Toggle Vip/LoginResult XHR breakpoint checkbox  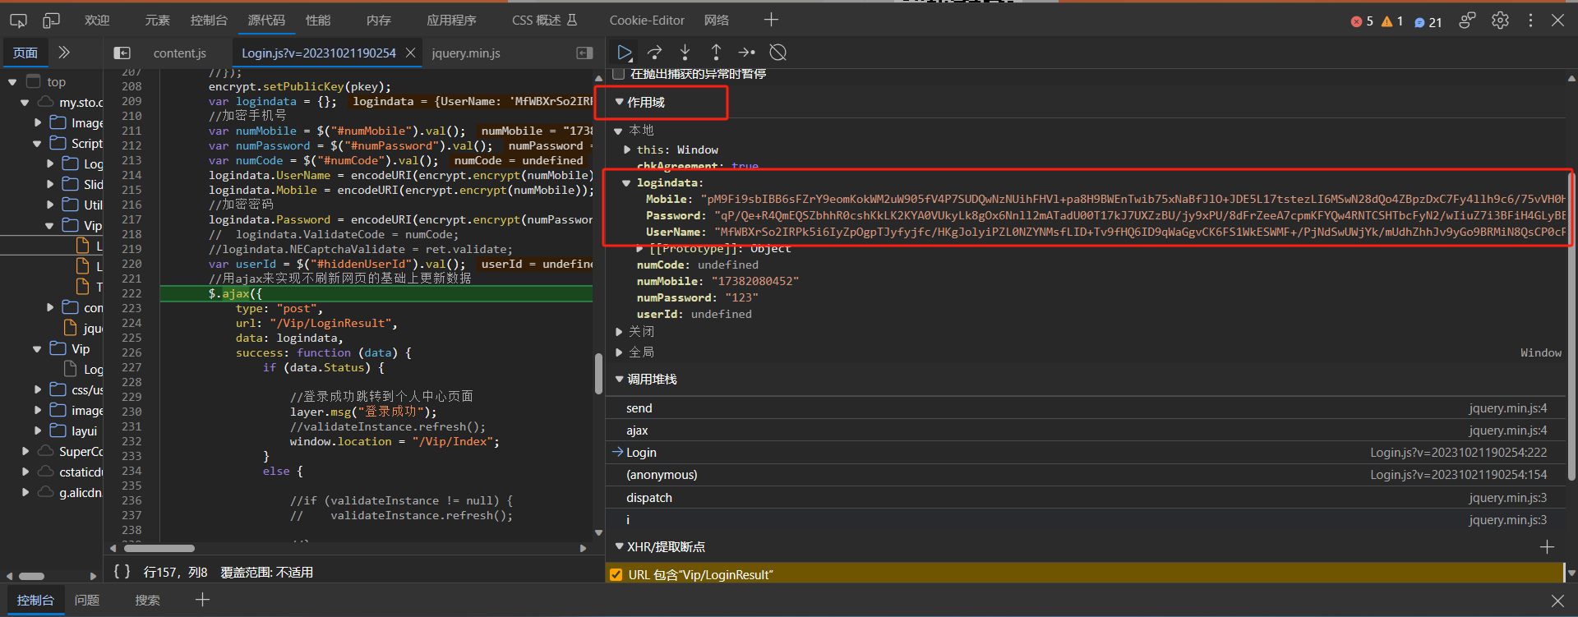click(616, 575)
